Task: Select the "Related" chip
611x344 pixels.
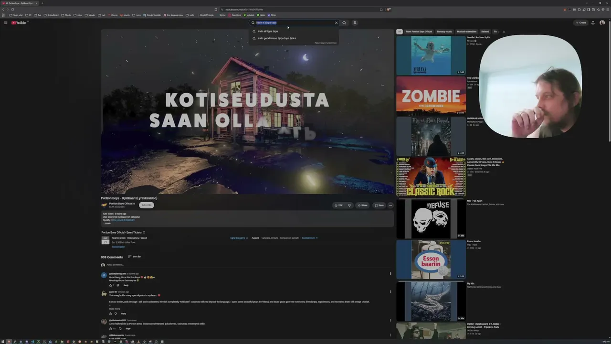Action: click(485, 32)
